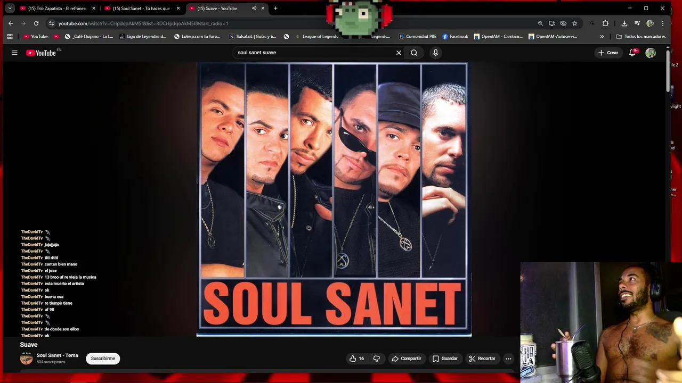Mute the Suave tab audio icon

click(254, 9)
